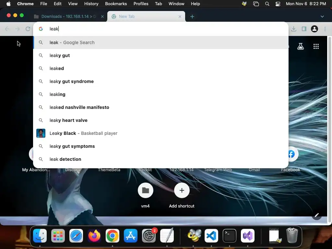Choose the 'leaky gut' suggestion
The image size is (332, 249).
(161, 55)
